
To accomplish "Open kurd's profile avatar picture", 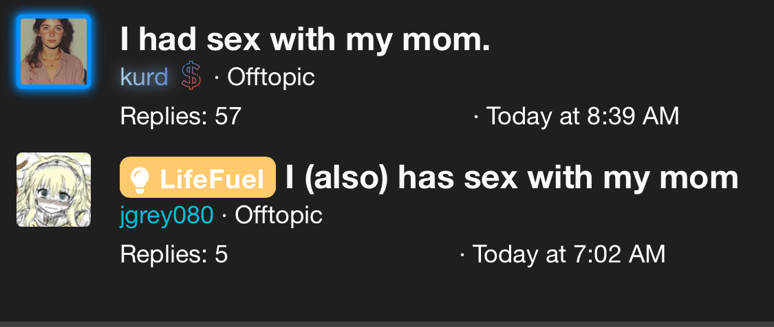I will coord(54,52).
